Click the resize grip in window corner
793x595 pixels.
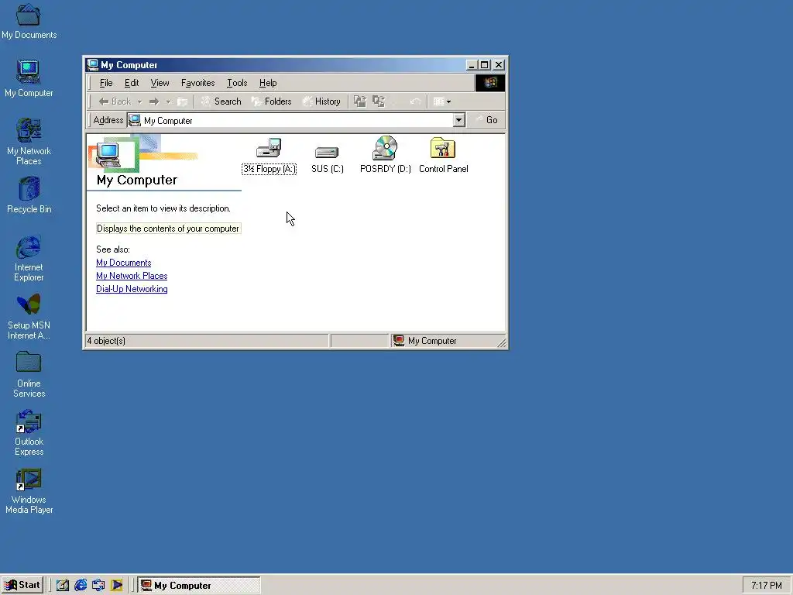click(501, 343)
